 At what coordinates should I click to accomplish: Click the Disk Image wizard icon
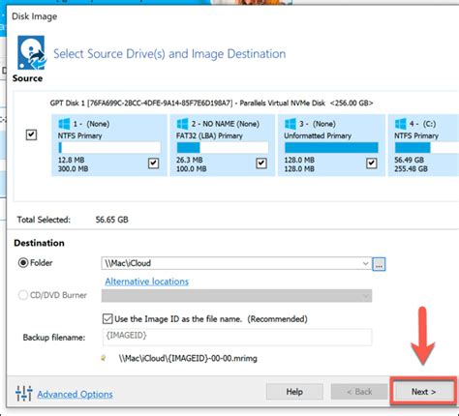point(32,52)
